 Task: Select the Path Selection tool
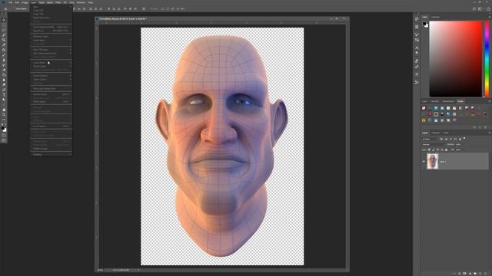click(x=4, y=100)
